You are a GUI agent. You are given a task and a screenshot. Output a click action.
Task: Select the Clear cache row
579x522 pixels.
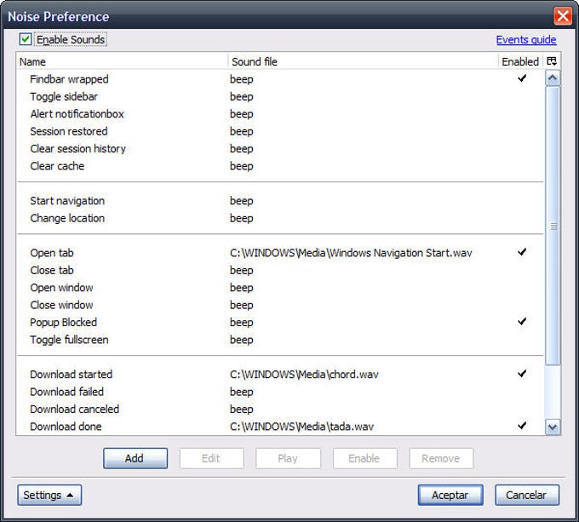[x=57, y=166]
